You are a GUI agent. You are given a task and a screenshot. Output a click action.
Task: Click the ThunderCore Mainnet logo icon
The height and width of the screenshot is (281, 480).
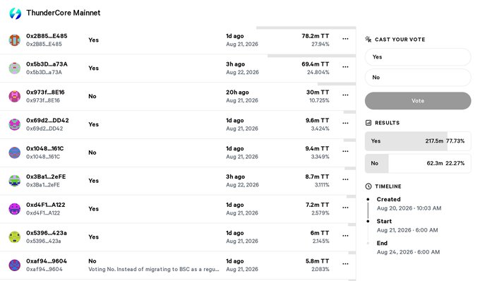[x=15, y=13]
